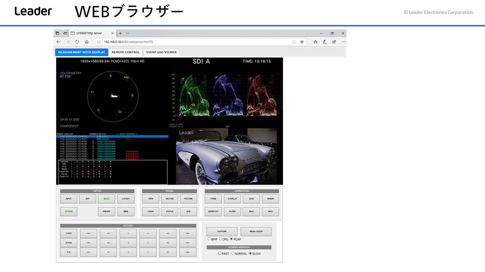Click the VECTOR mode button
The height and width of the screenshot is (272, 485).
[x=169, y=199]
